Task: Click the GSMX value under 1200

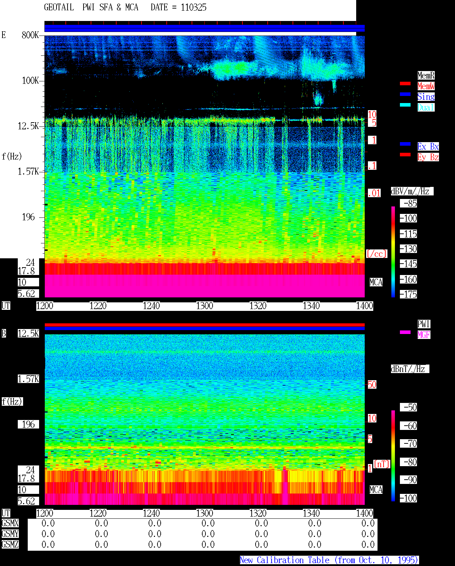Action: [x=48, y=523]
